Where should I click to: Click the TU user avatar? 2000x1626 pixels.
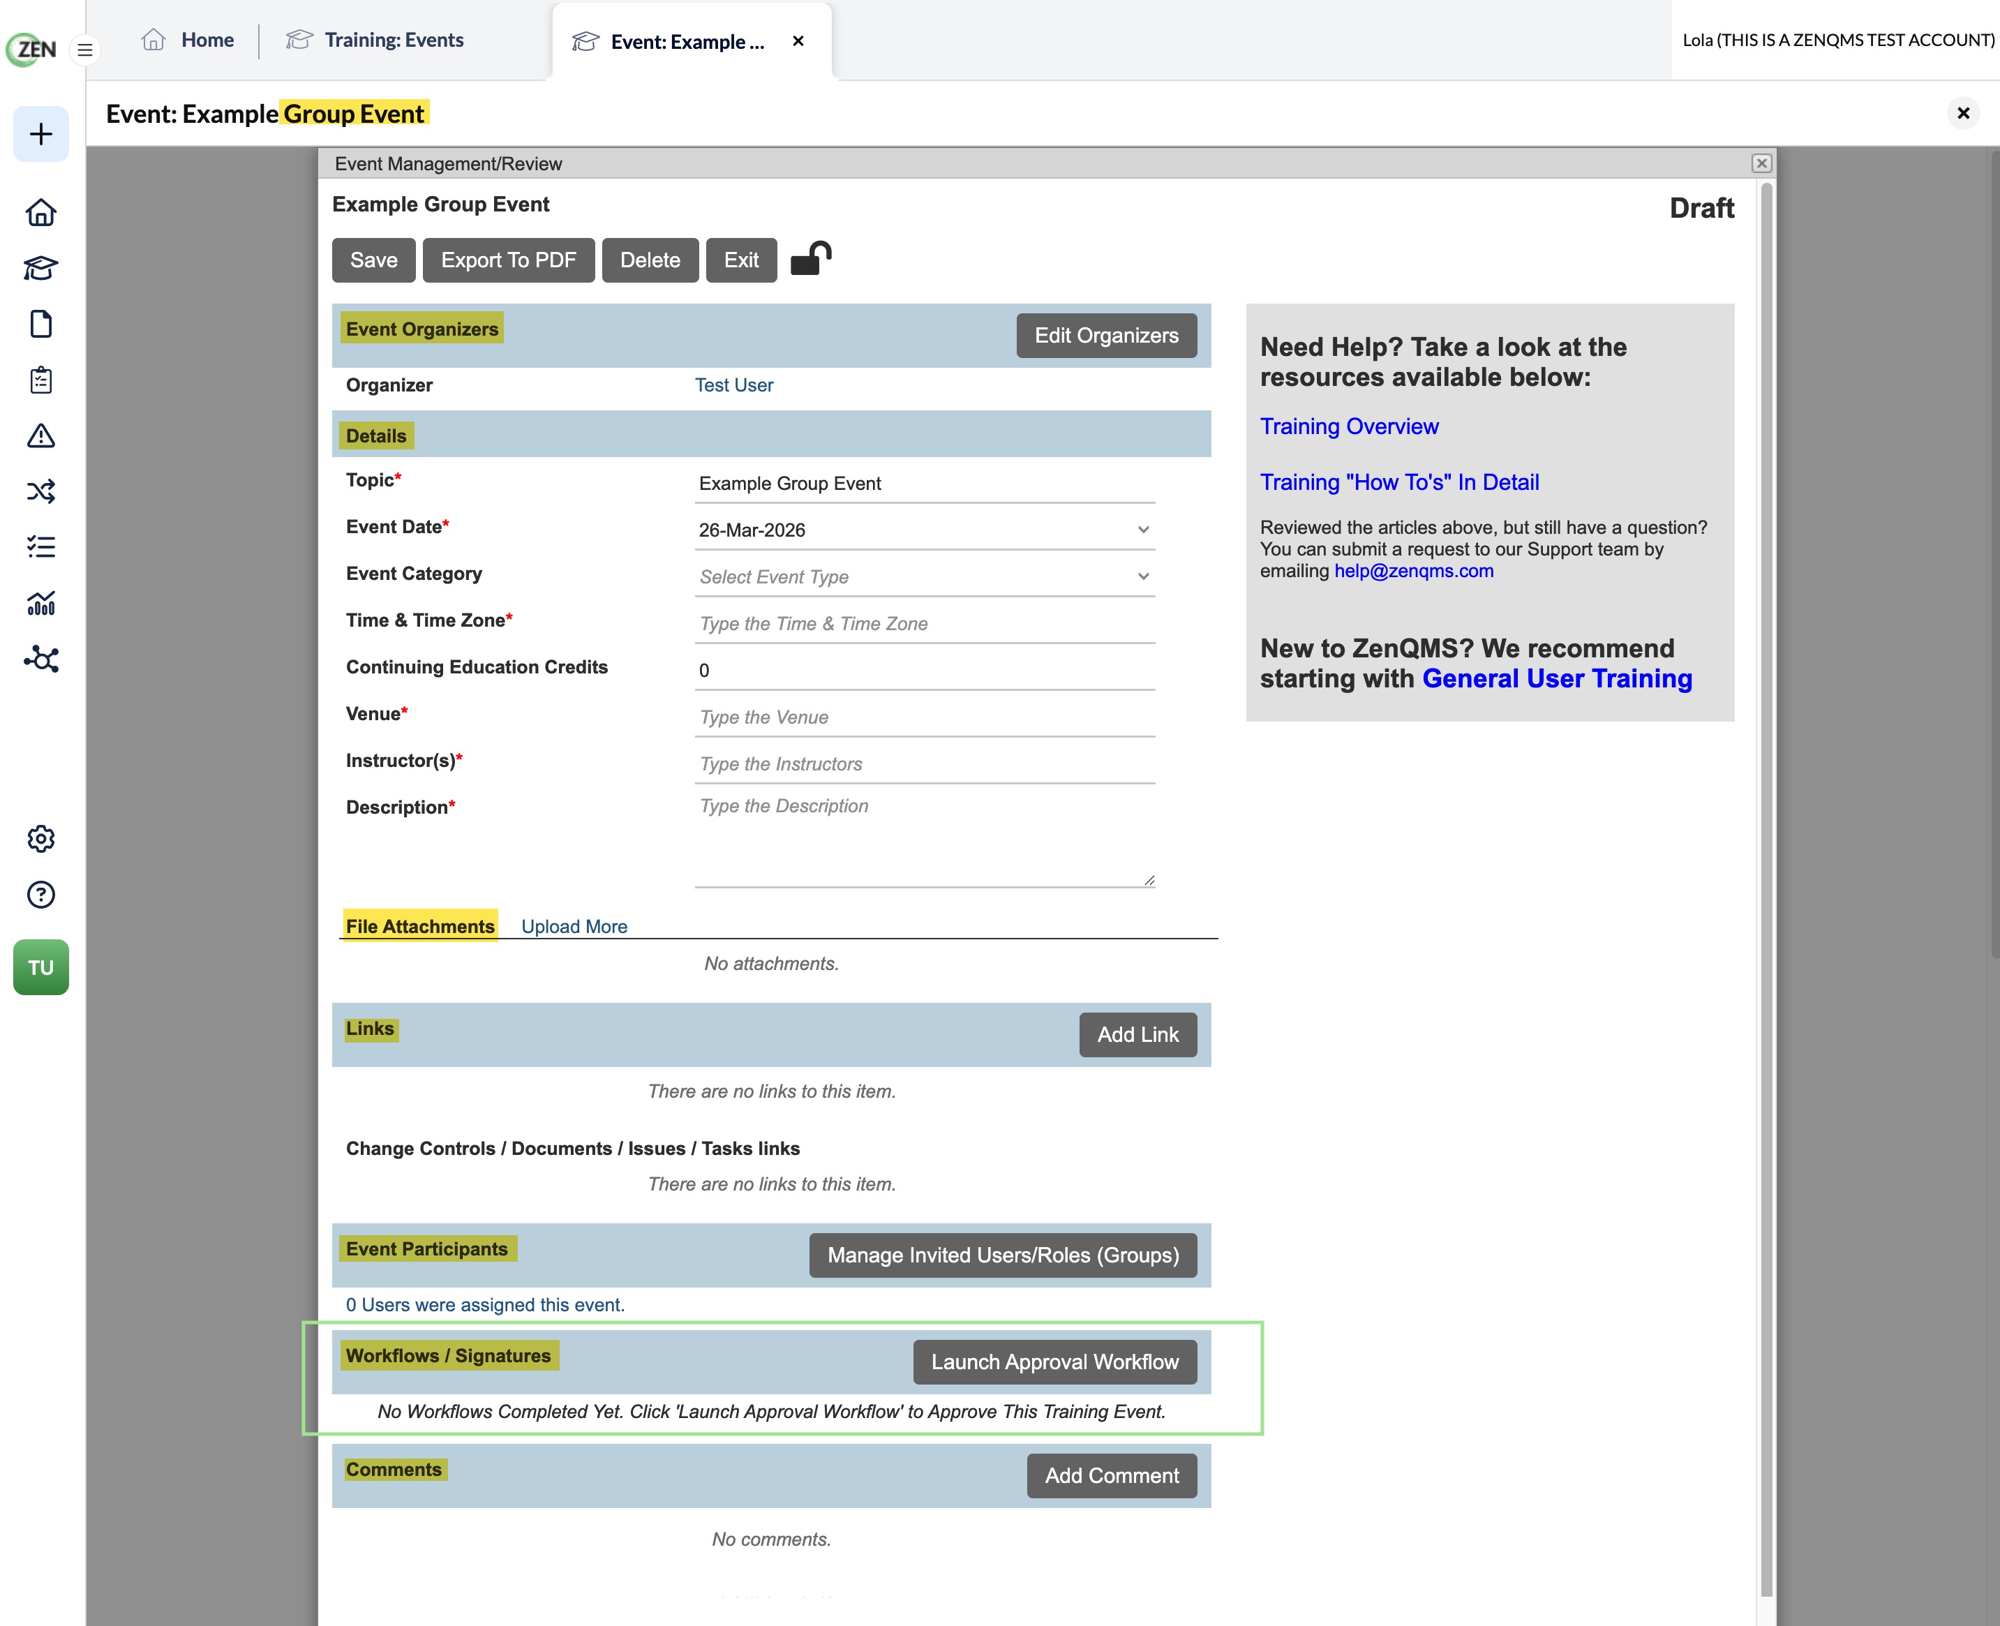pyautogui.click(x=41, y=967)
